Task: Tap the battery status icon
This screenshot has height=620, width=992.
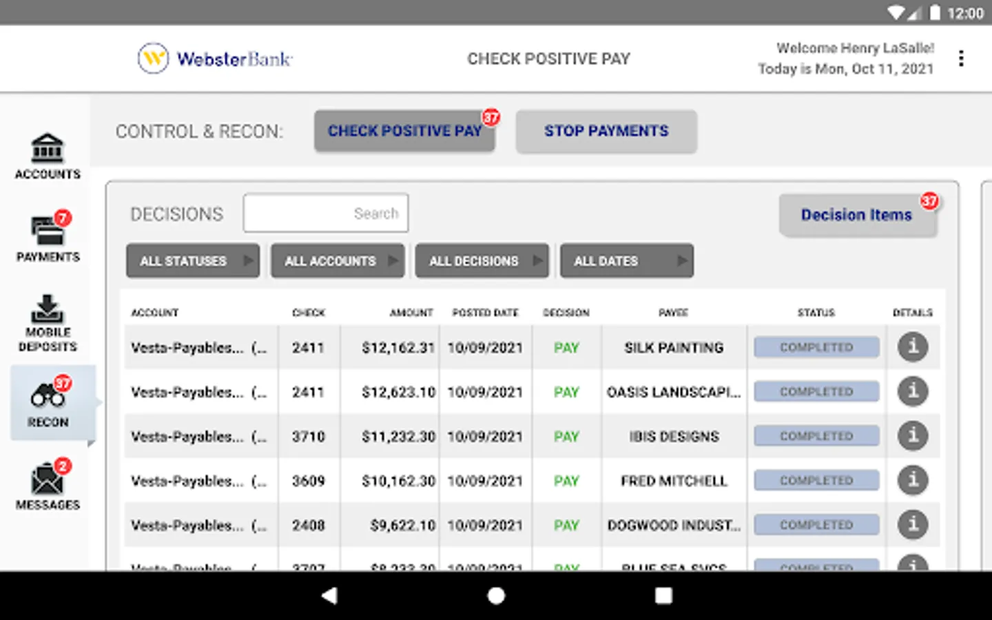Action: [935, 13]
